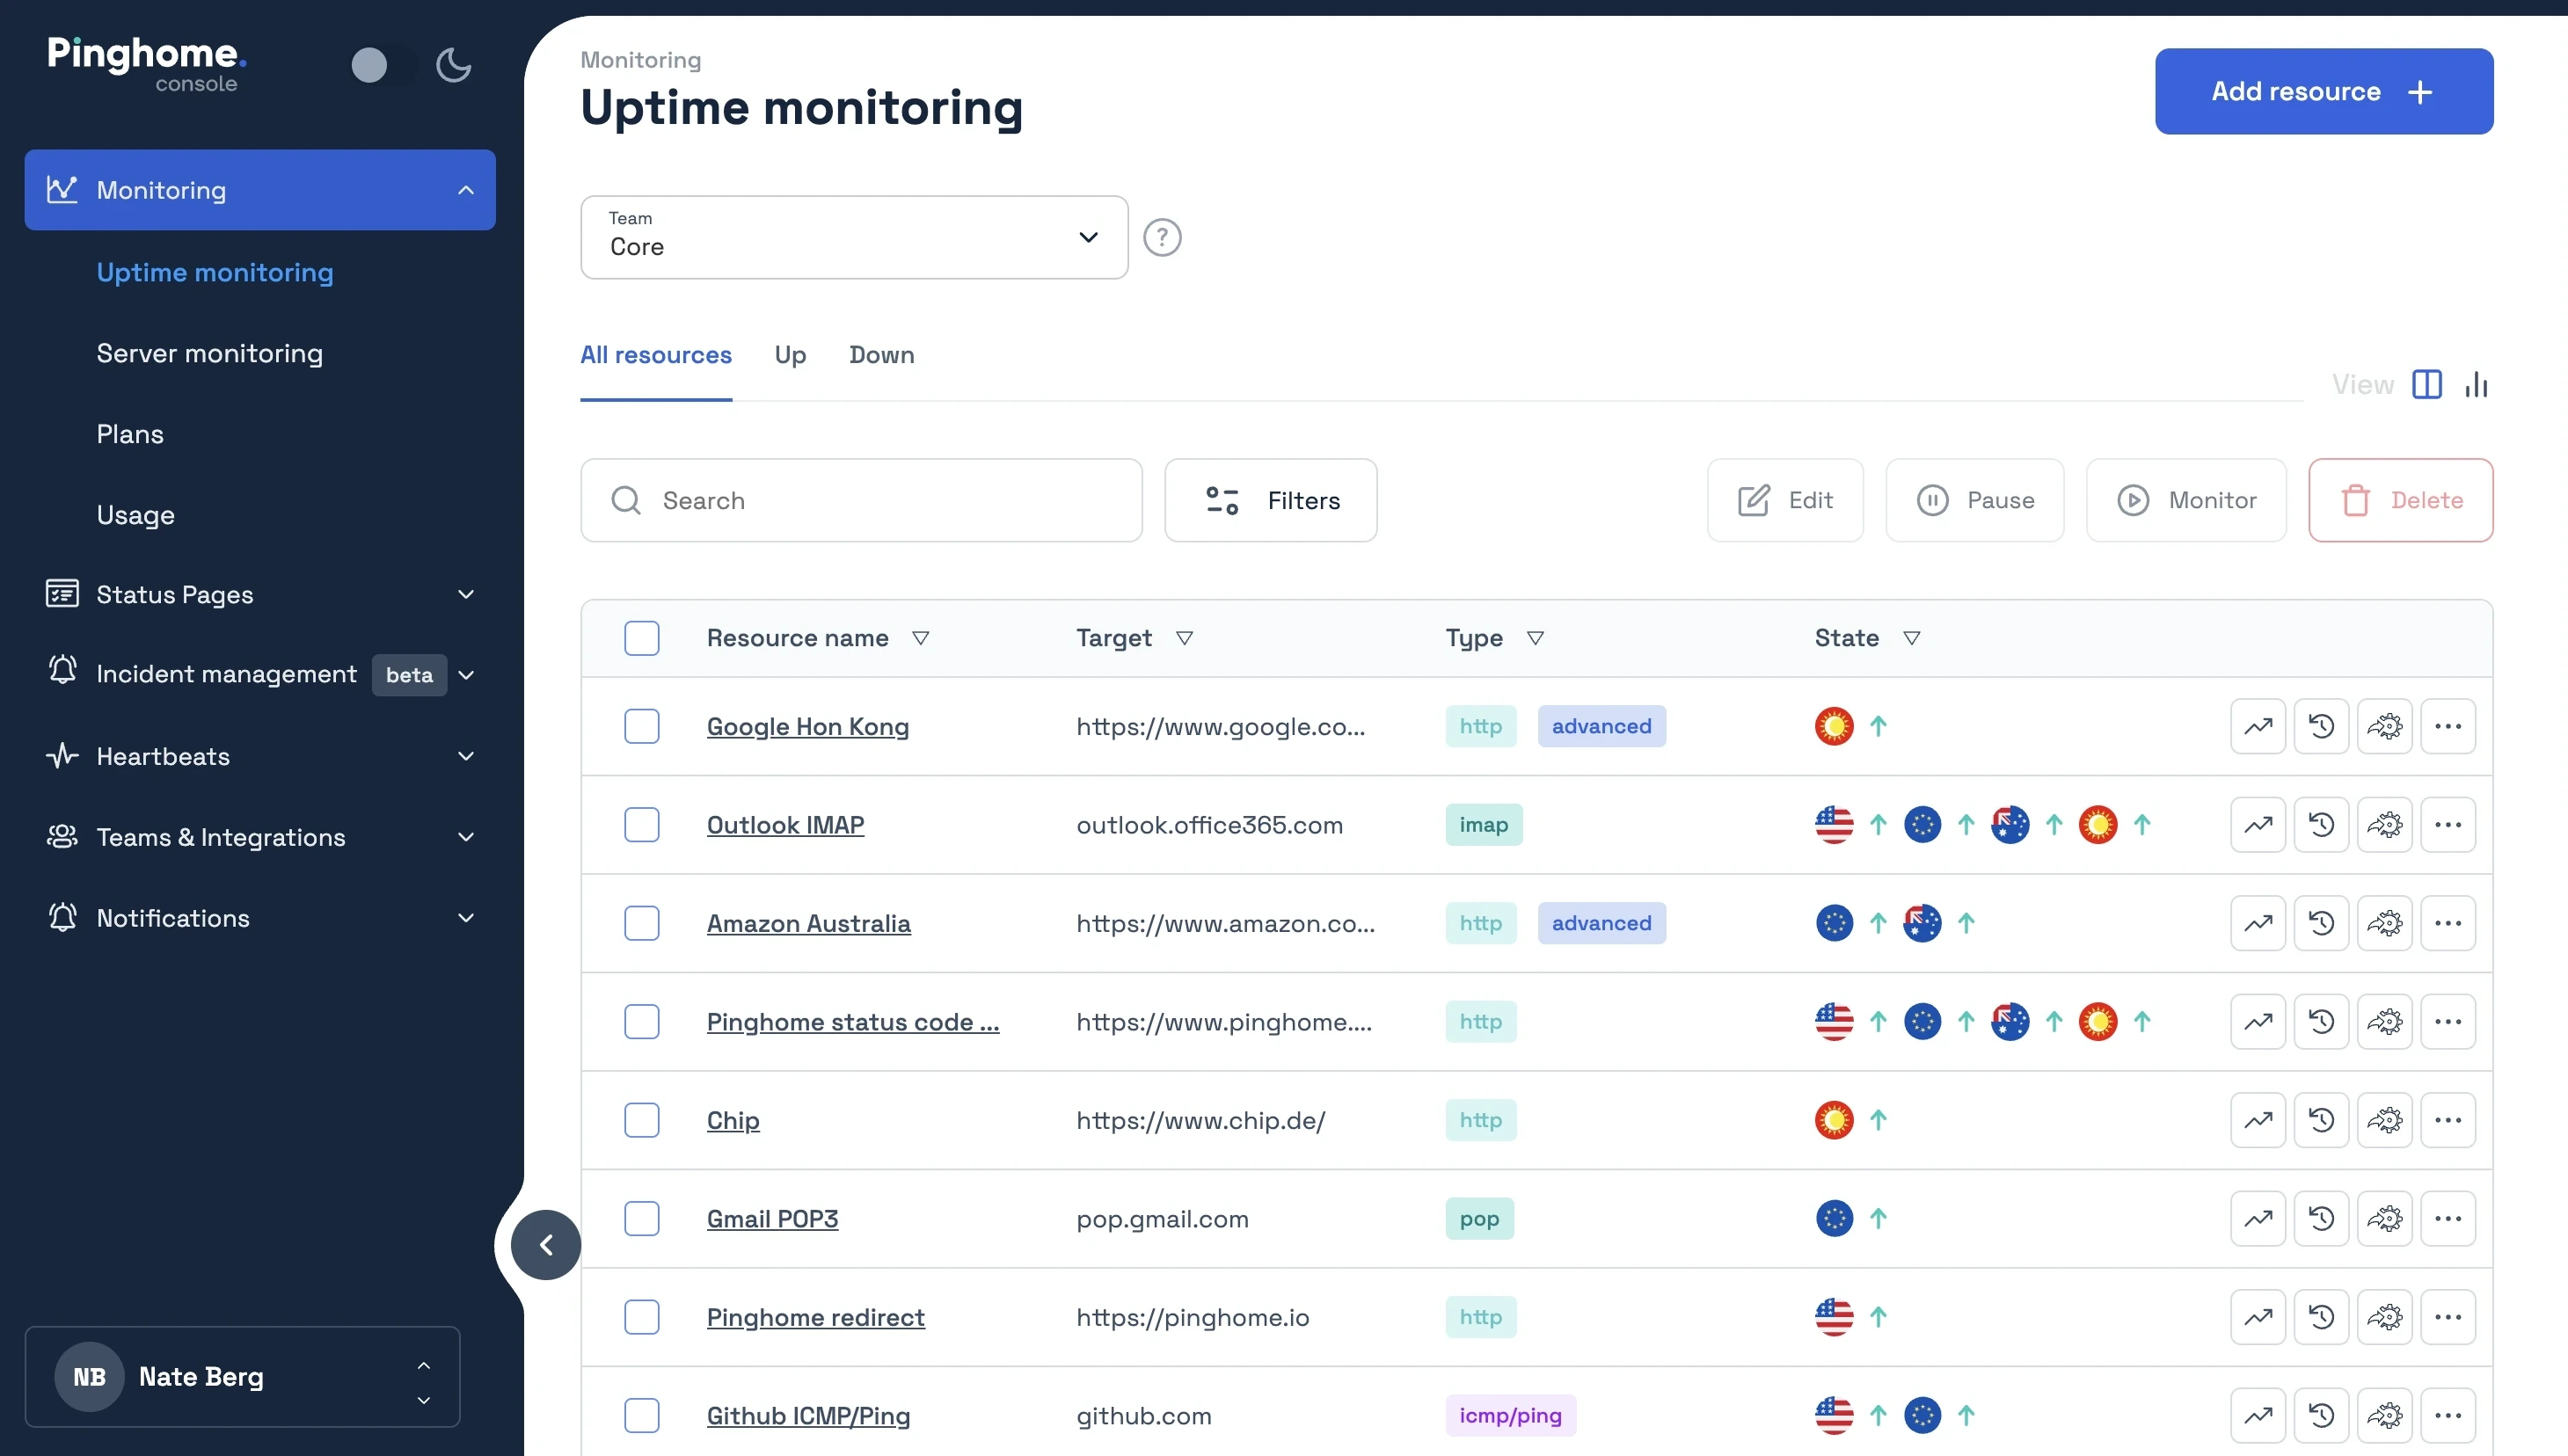Select the checkbox for Gmail POP3 row
The height and width of the screenshot is (1456, 2568).
pyautogui.click(x=642, y=1218)
